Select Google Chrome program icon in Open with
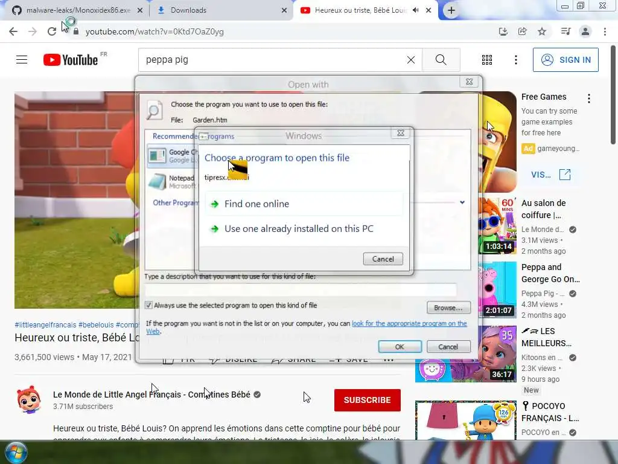Screen dimensions: 618x464 point(157,156)
